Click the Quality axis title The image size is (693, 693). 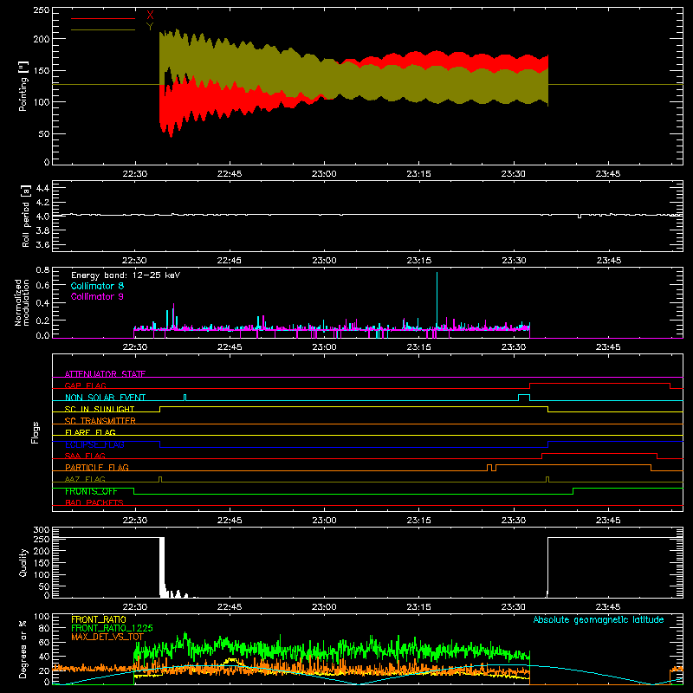[23, 562]
